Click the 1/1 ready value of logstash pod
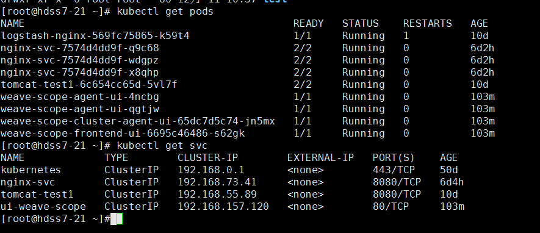 pyautogui.click(x=303, y=36)
